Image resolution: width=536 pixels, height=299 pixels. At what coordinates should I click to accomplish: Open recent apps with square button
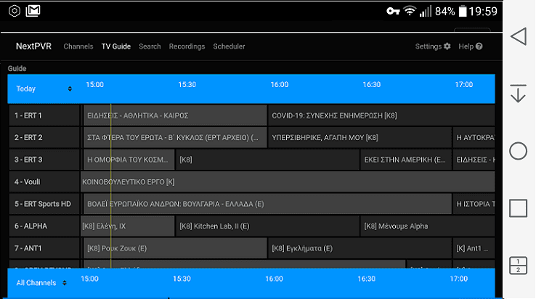pyautogui.click(x=519, y=208)
